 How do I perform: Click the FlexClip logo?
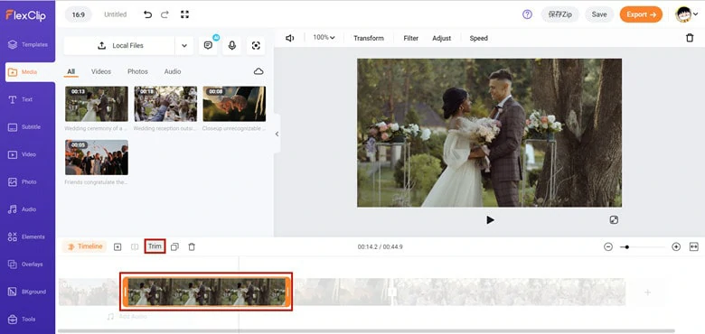point(25,15)
